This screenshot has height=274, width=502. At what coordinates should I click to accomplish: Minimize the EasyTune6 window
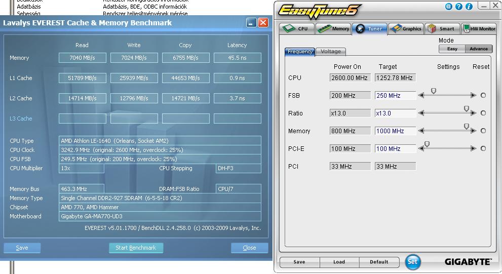[x=484, y=6]
